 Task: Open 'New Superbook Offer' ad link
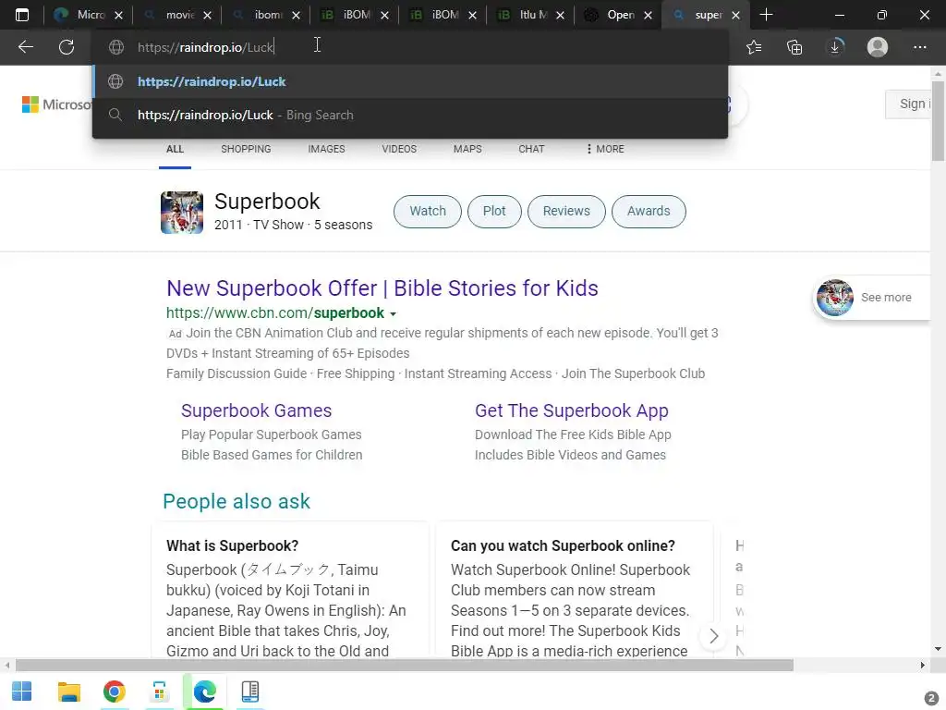382,288
